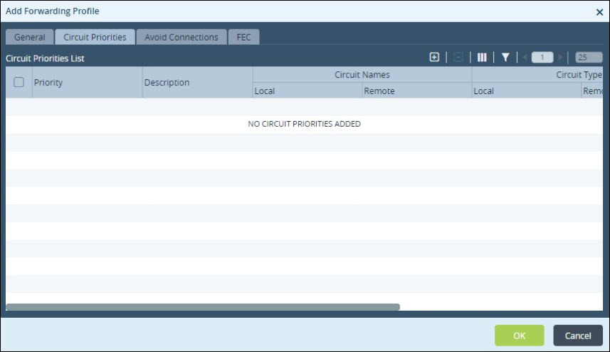Image resolution: width=610 pixels, height=352 pixels.
Task: Click the page number 1 field
Action: coord(542,57)
